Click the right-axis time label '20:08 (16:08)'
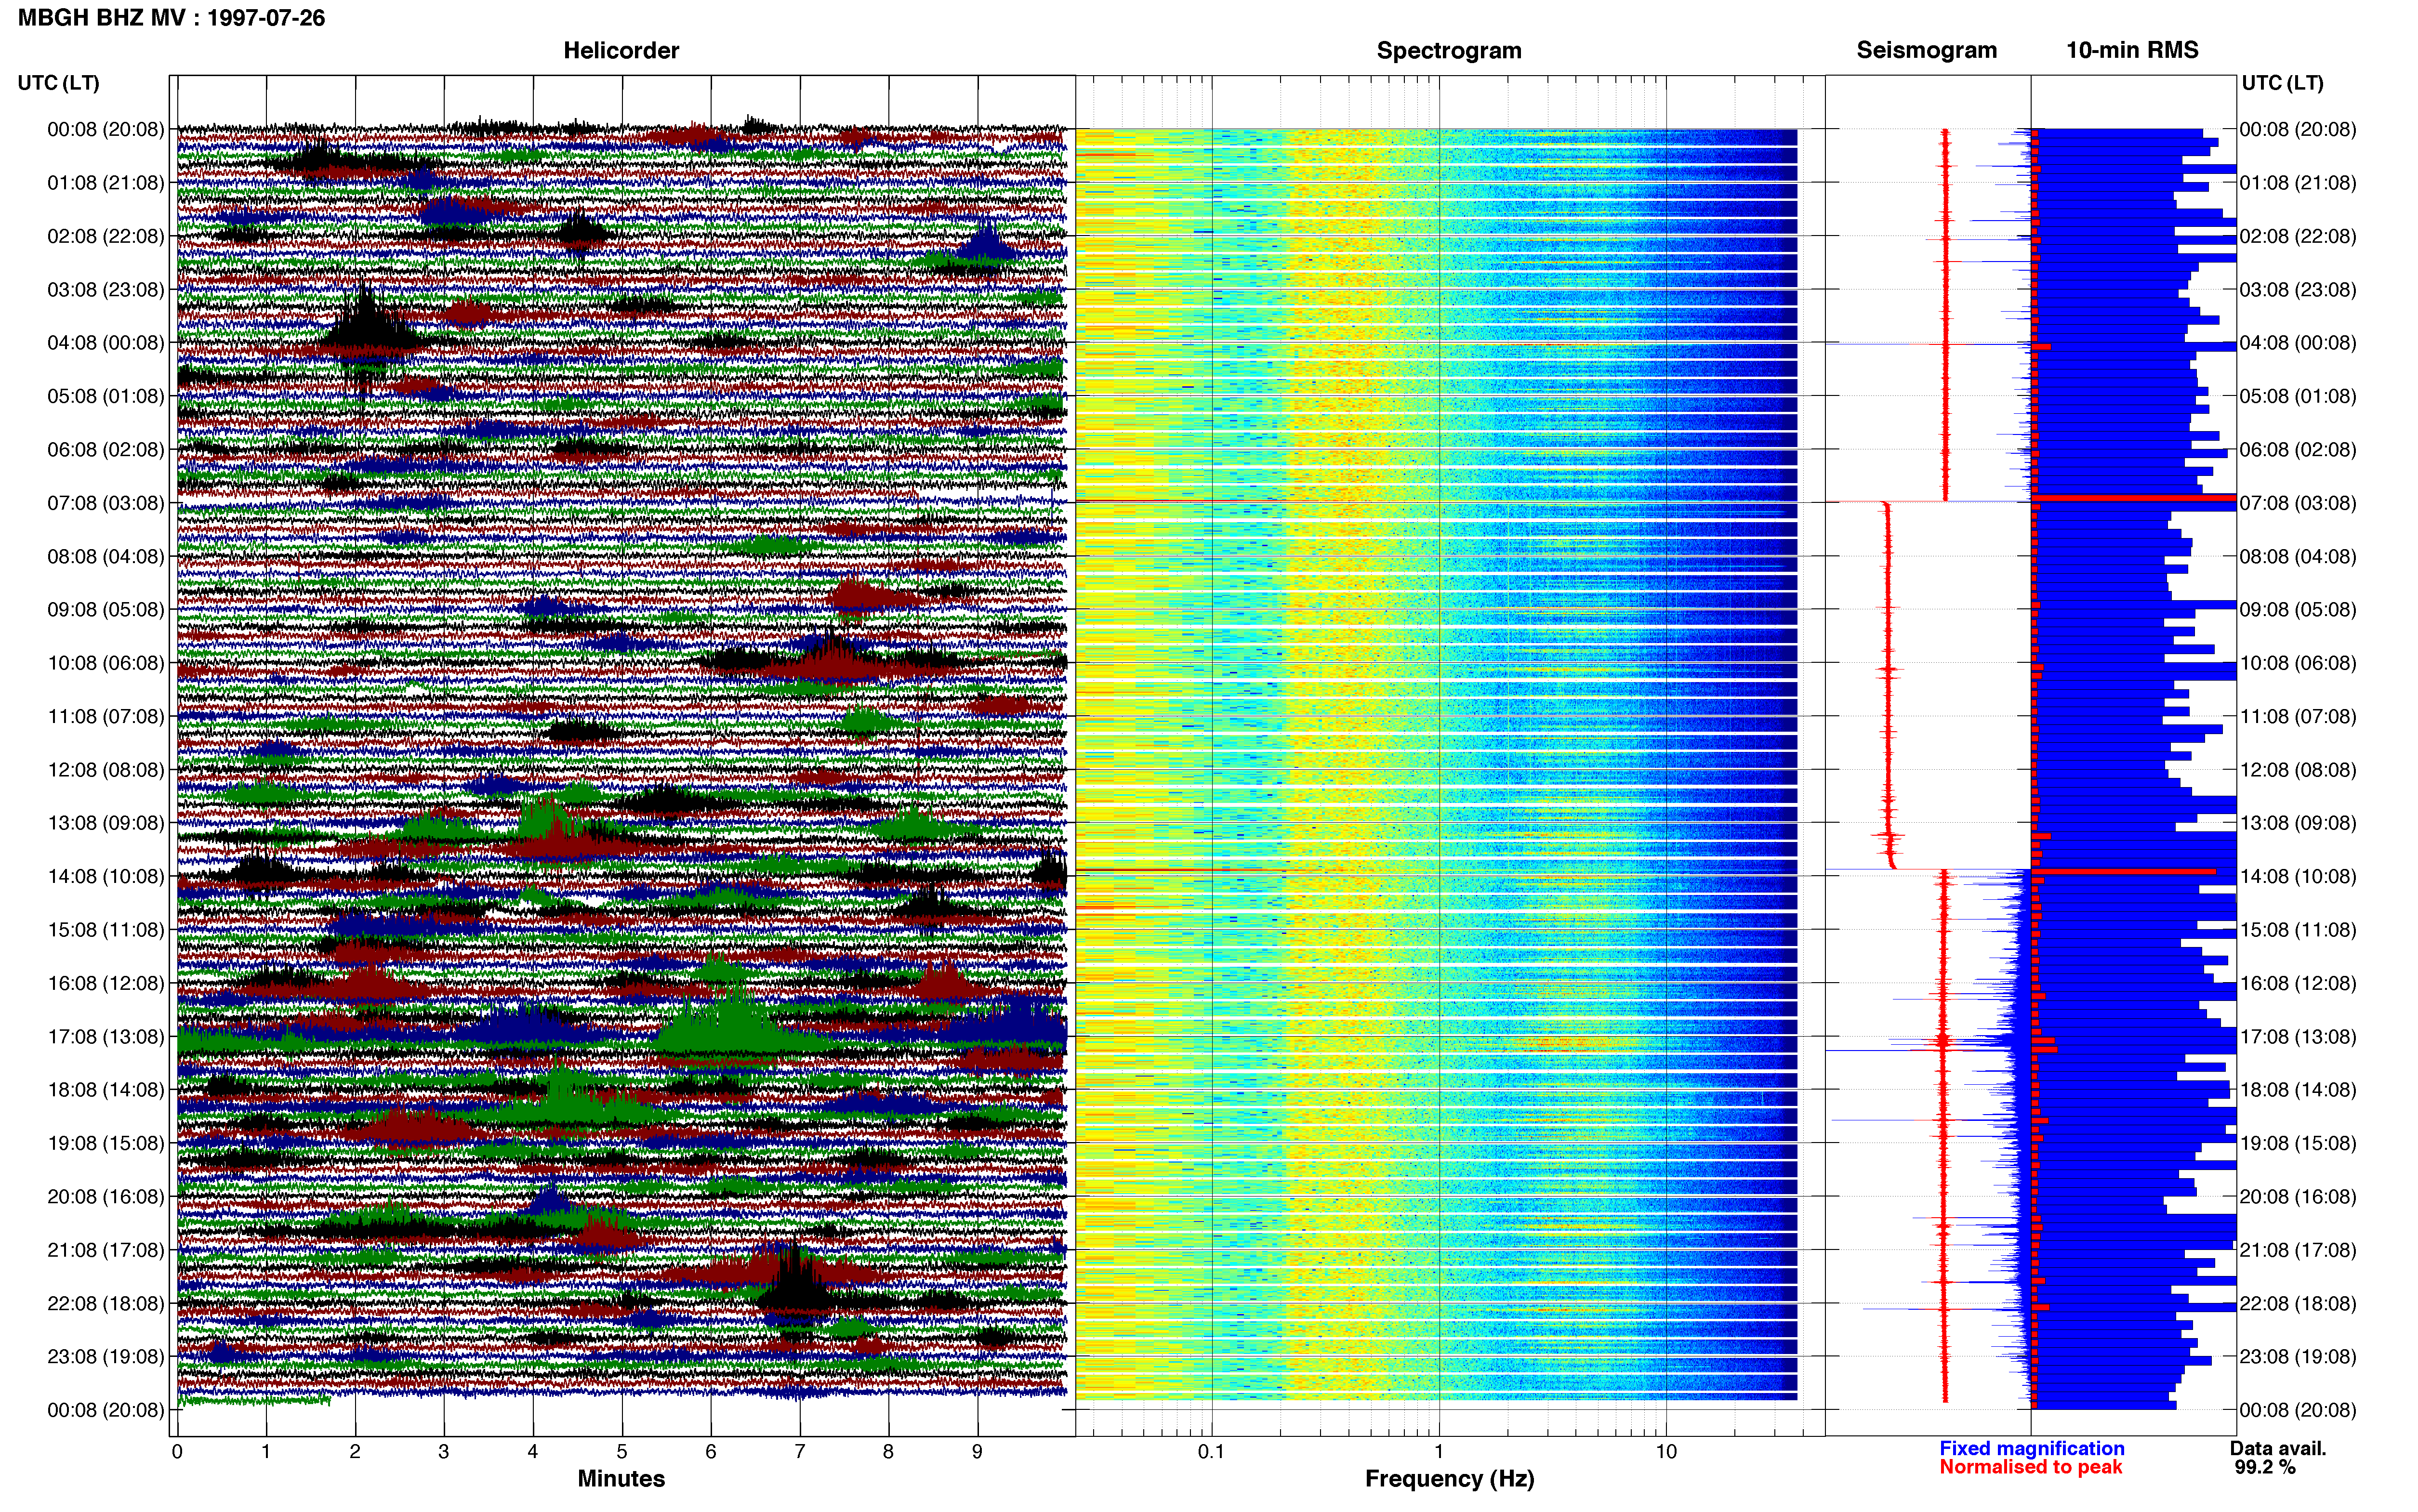 (x=2298, y=1197)
